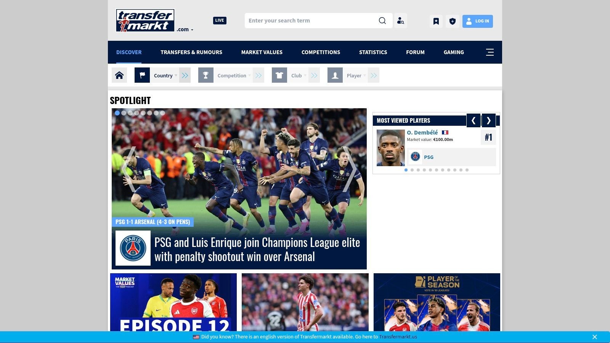Click the Club shirt icon
Viewport: 610px width, 343px height.
click(279, 75)
